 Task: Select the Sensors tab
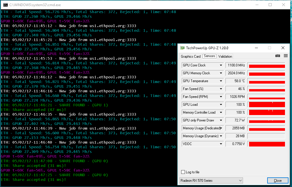pos(209,56)
